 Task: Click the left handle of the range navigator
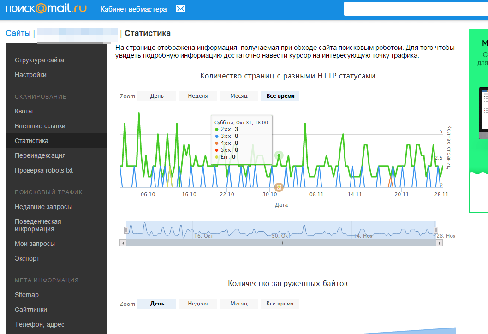tap(126, 230)
